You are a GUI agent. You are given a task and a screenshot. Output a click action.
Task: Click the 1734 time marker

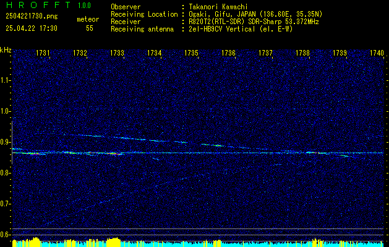coord(155,52)
